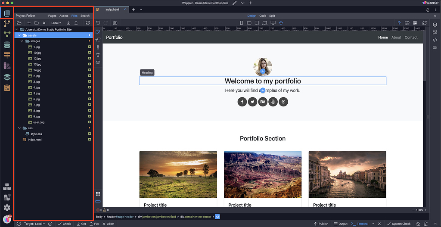Select the h2 breadcrumb tag
Image resolution: width=441 pixels, height=227 pixels.
coord(217,217)
